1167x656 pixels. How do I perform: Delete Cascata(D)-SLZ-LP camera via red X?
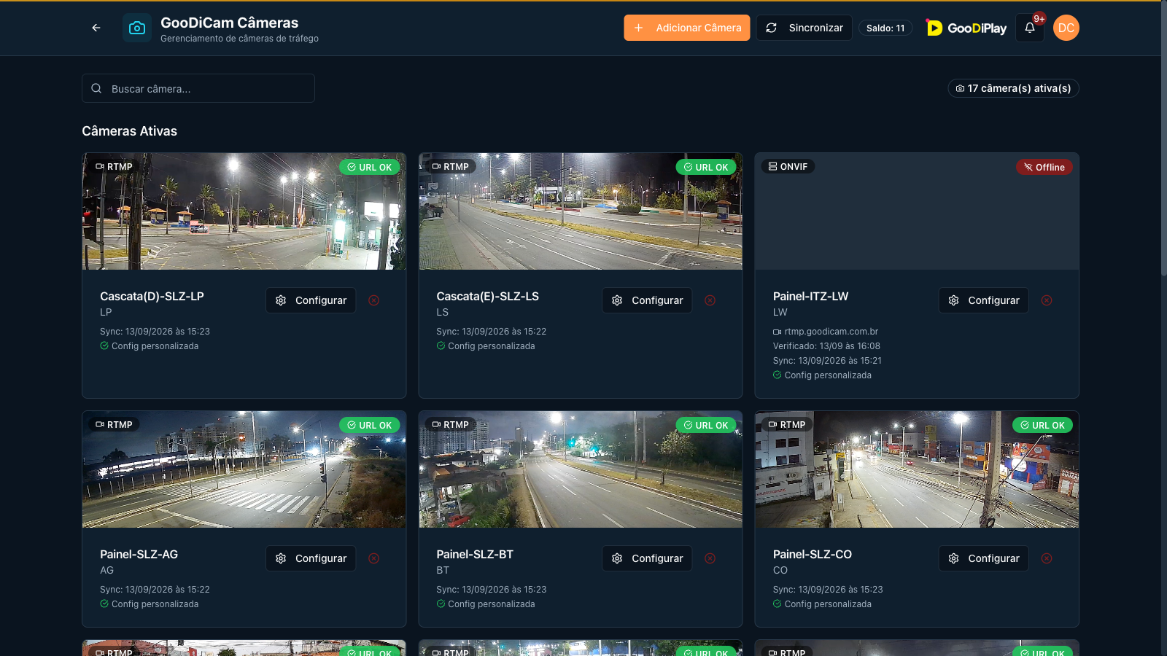click(373, 300)
